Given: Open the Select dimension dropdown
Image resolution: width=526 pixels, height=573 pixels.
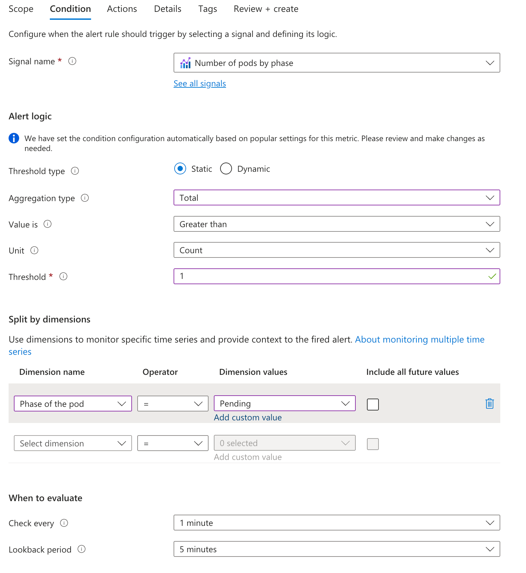Looking at the screenshot, I should coord(73,443).
